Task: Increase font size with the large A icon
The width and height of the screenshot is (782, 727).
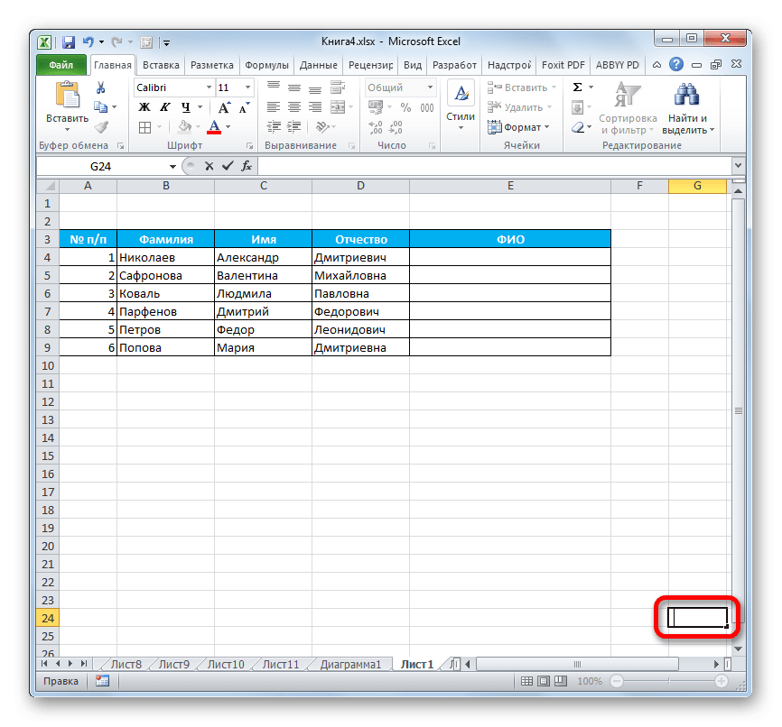Action: (x=224, y=107)
